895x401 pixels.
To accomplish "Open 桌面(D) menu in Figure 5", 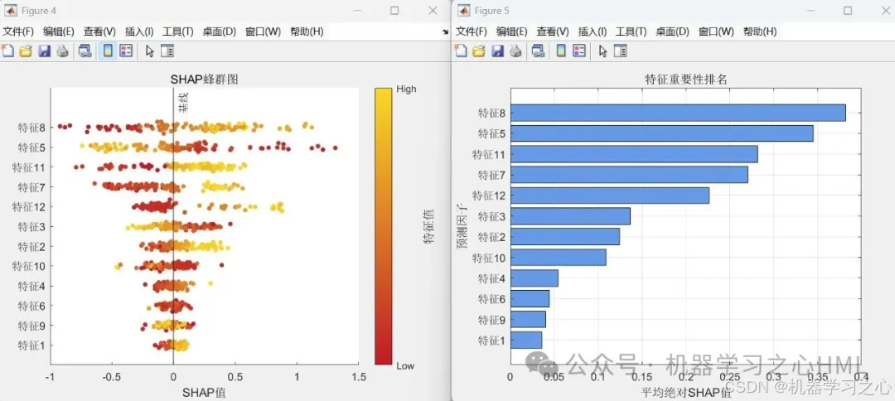I will point(672,32).
